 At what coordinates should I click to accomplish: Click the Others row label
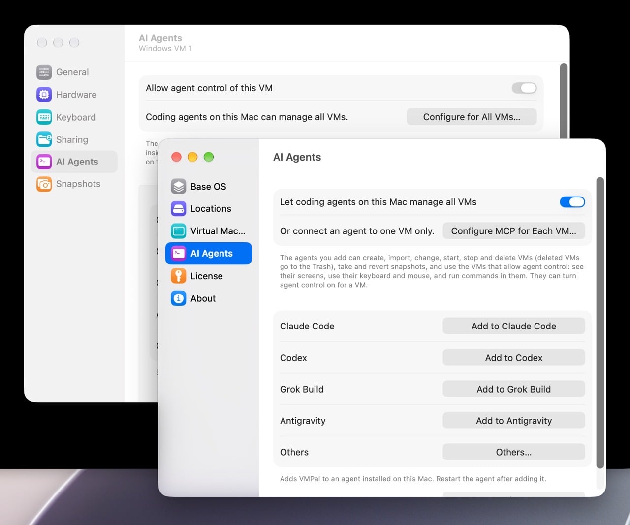(x=294, y=452)
